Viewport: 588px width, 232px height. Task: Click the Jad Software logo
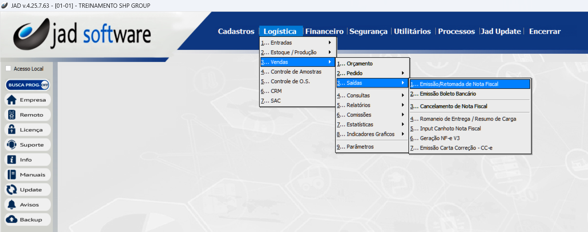[82, 35]
